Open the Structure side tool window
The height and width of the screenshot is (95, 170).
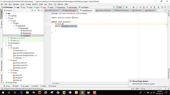tap(1, 53)
